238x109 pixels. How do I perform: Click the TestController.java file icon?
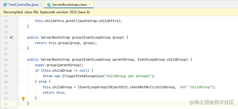click(5, 5)
